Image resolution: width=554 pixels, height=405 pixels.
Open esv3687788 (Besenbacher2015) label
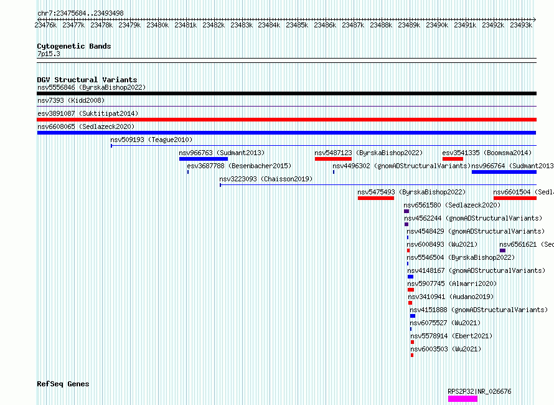pyautogui.click(x=239, y=166)
